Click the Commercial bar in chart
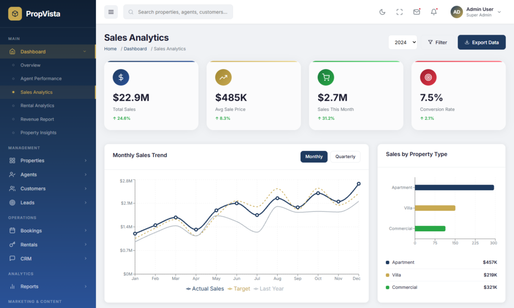 (430, 229)
